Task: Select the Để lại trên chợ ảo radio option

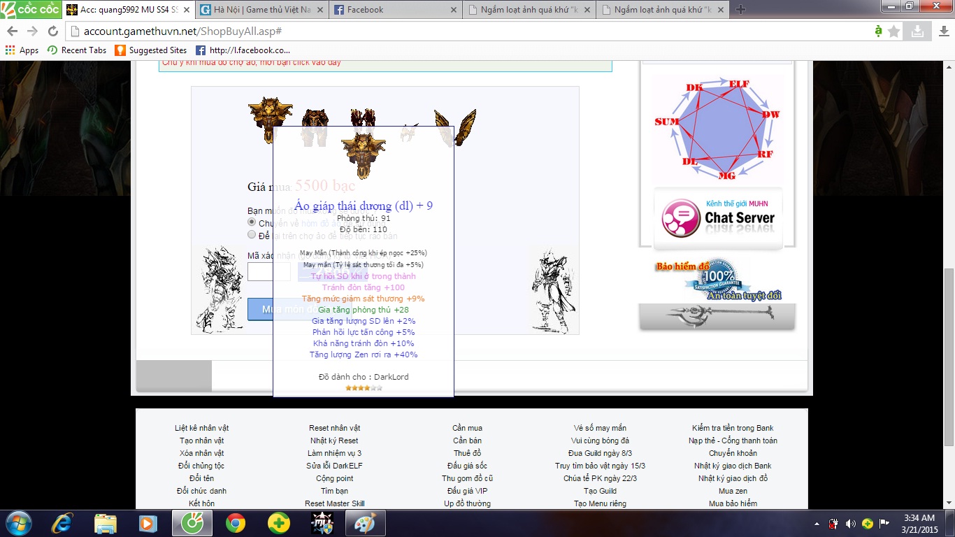Action: click(x=252, y=235)
